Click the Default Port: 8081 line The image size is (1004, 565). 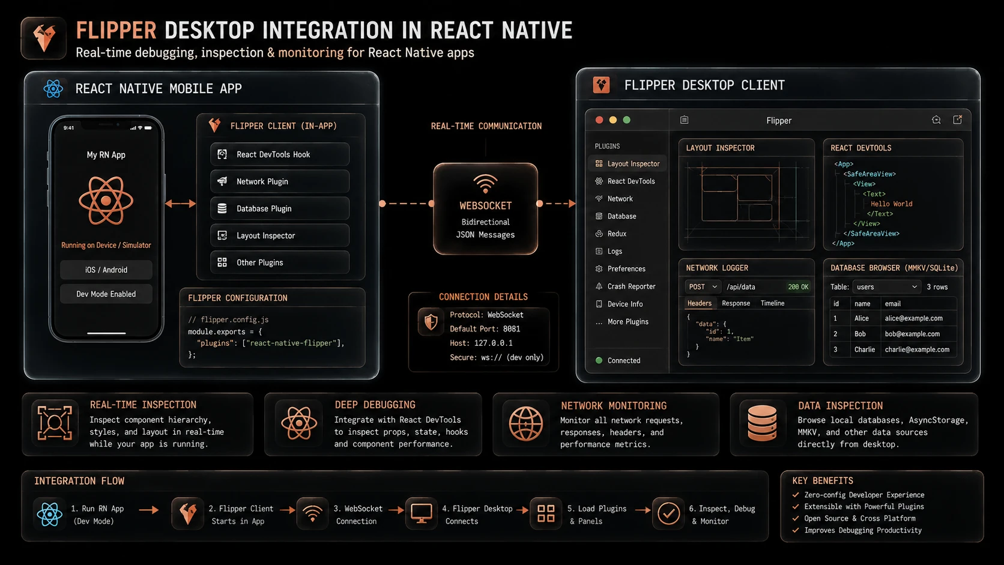point(485,329)
